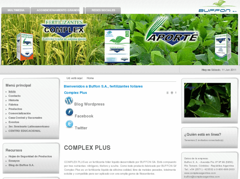Open Contacto from the main menu
This screenshot has height=179, width=240.
(x=15, y=96)
